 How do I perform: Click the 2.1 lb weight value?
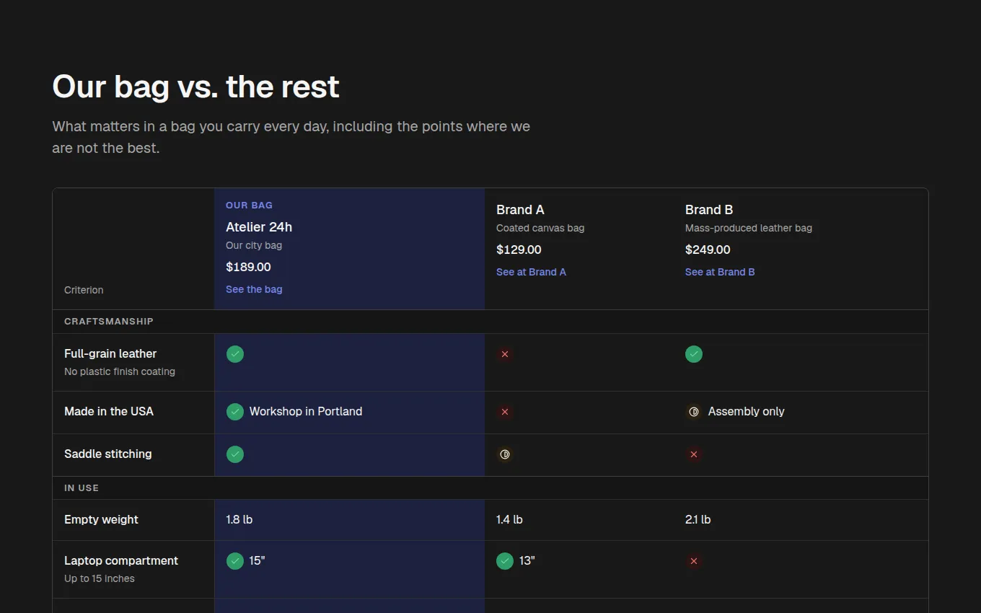pos(698,519)
